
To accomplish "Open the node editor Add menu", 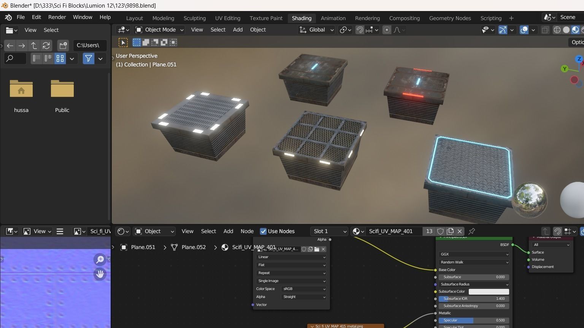I will pyautogui.click(x=228, y=231).
